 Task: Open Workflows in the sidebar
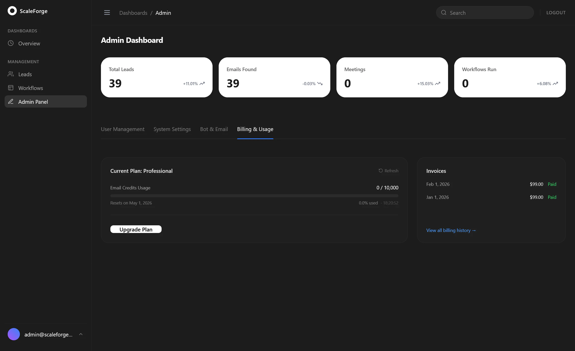click(x=46, y=88)
